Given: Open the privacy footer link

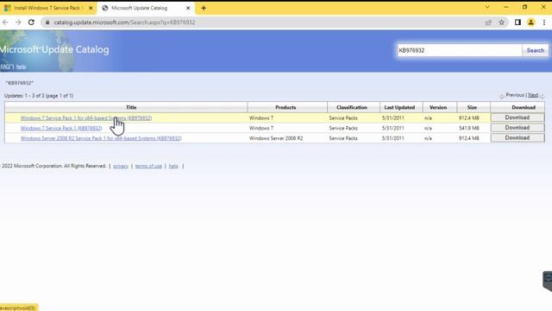Looking at the screenshot, I should (121, 166).
